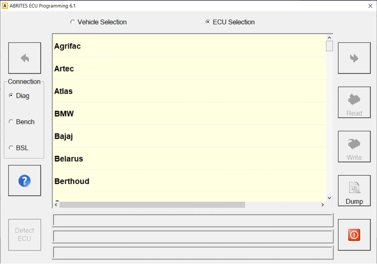
Task: Choose the BSL connection option
Action: (x=11, y=148)
